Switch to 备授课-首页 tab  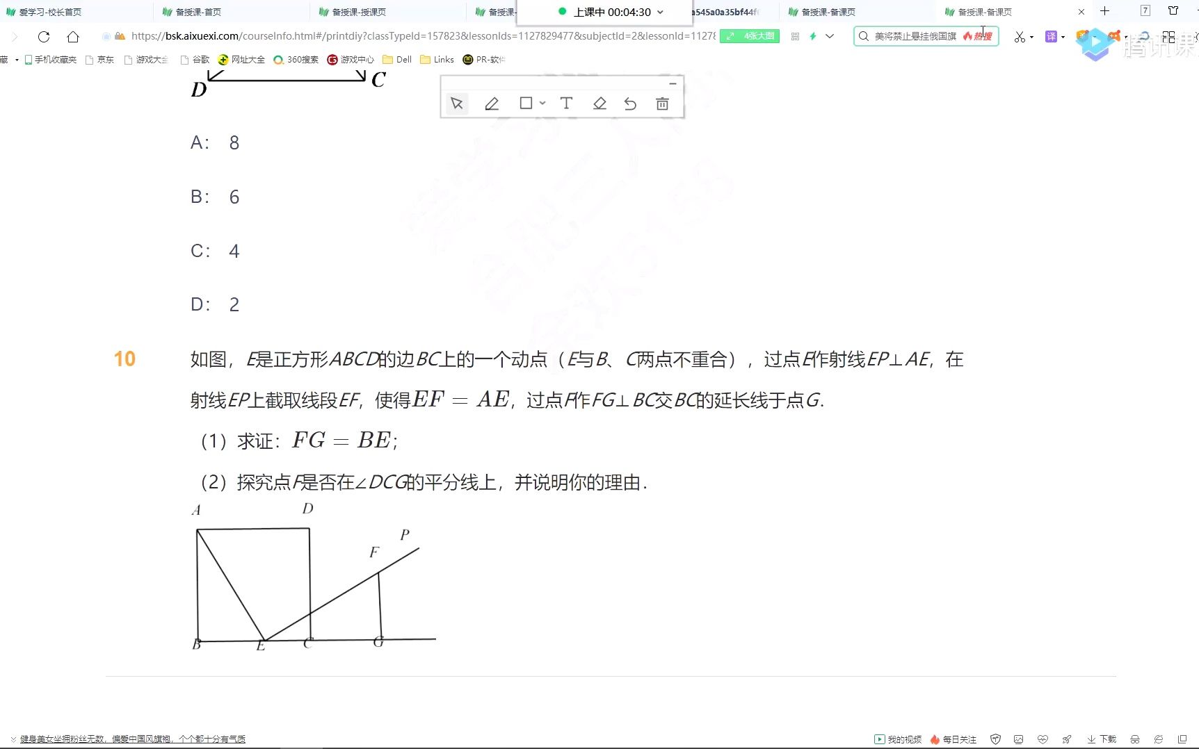point(198,12)
